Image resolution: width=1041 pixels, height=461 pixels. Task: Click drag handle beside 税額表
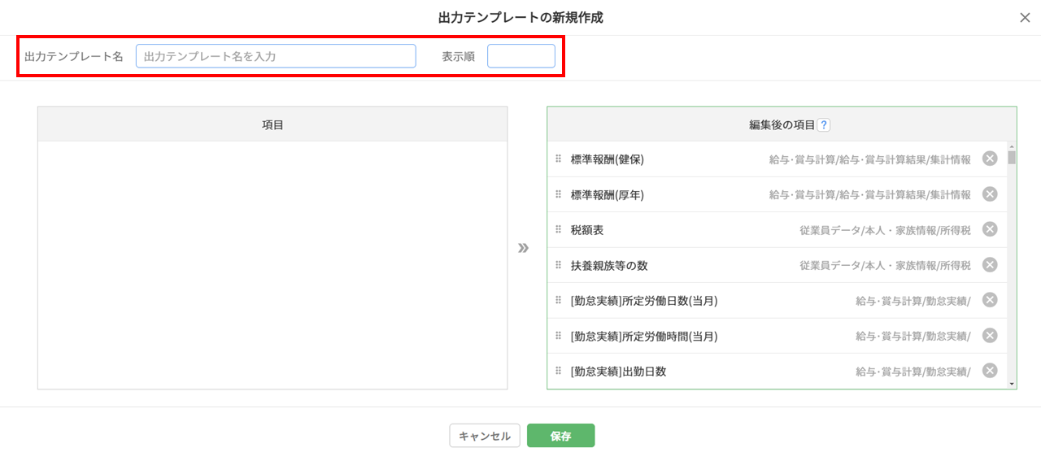pyautogui.click(x=558, y=230)
